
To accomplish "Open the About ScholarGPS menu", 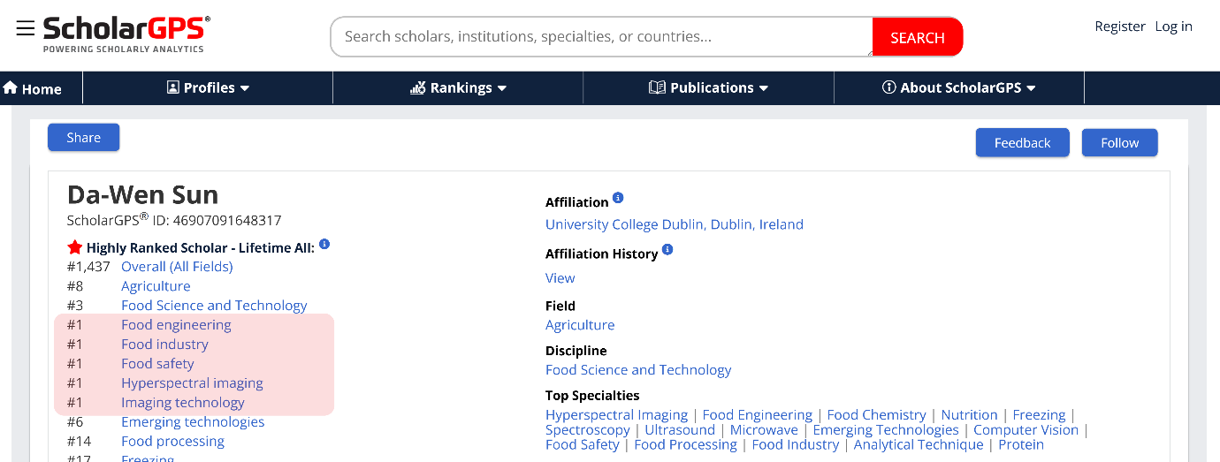I will click(959, 88).
